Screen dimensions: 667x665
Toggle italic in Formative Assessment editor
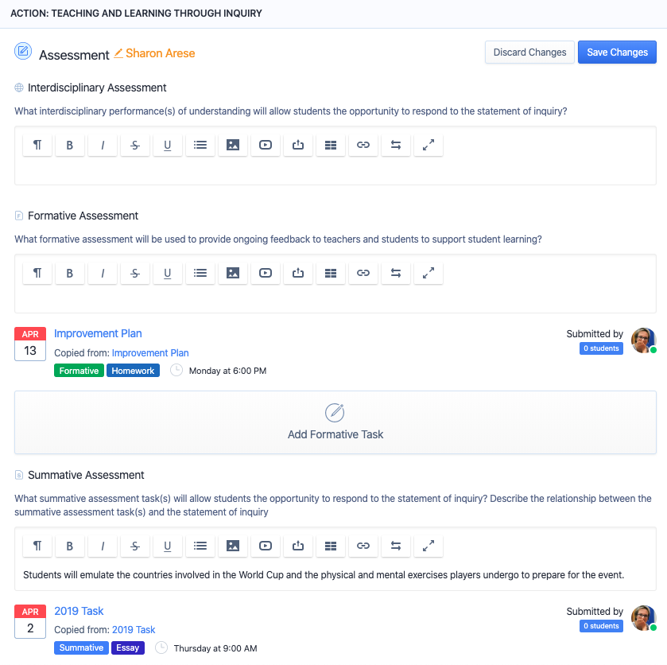click(x=103, y=273)
